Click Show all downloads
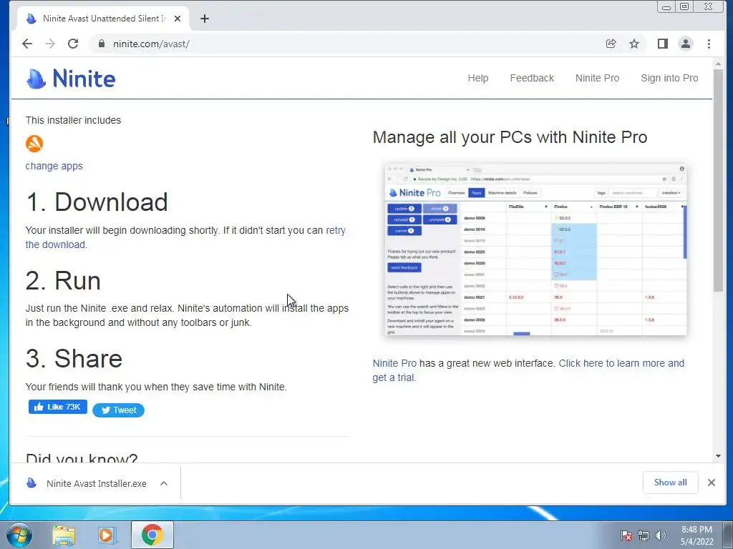The width and height of the screenshot is (733, 549). click(x=670, y=483)
